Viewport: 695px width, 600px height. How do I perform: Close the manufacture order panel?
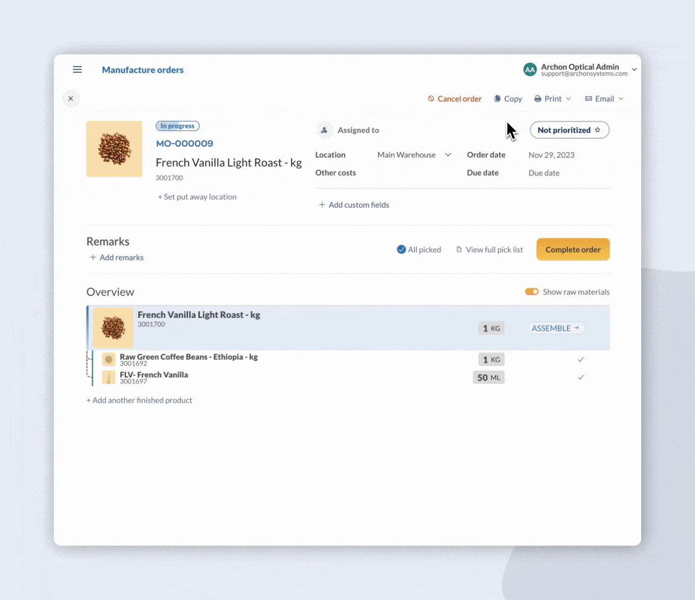point(70,98)
